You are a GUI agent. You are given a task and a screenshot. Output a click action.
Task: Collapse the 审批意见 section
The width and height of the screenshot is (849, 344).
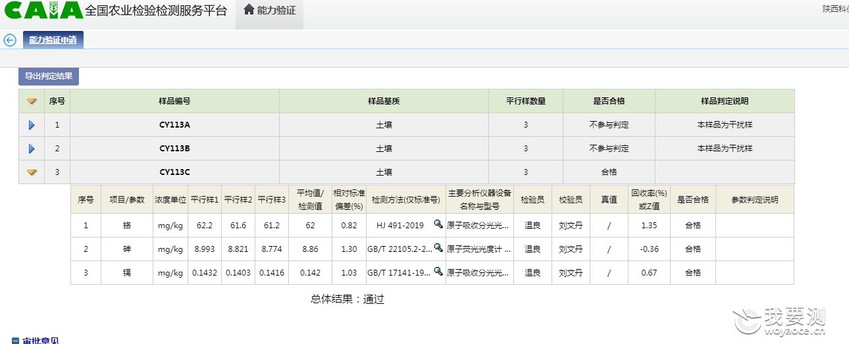point(16,341)
